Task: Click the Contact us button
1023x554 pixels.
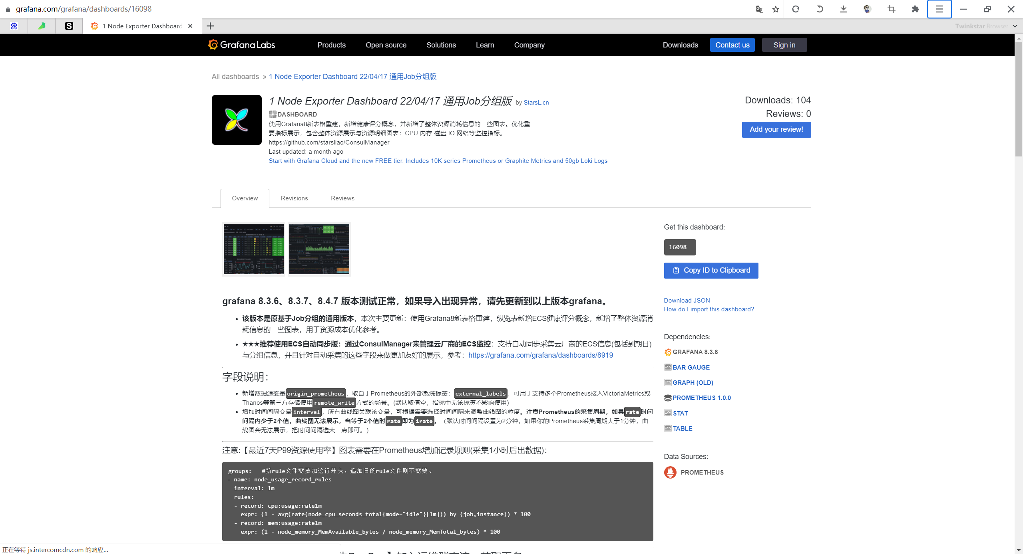Action: (x=732, y=45)
